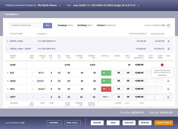Expand the CAT security row
Viewport: 178px width, 129px height.
tap(8, 73)
